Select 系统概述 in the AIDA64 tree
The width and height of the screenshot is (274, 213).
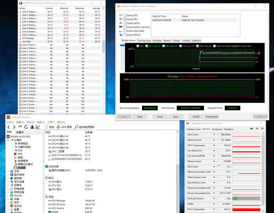[23, 144]
